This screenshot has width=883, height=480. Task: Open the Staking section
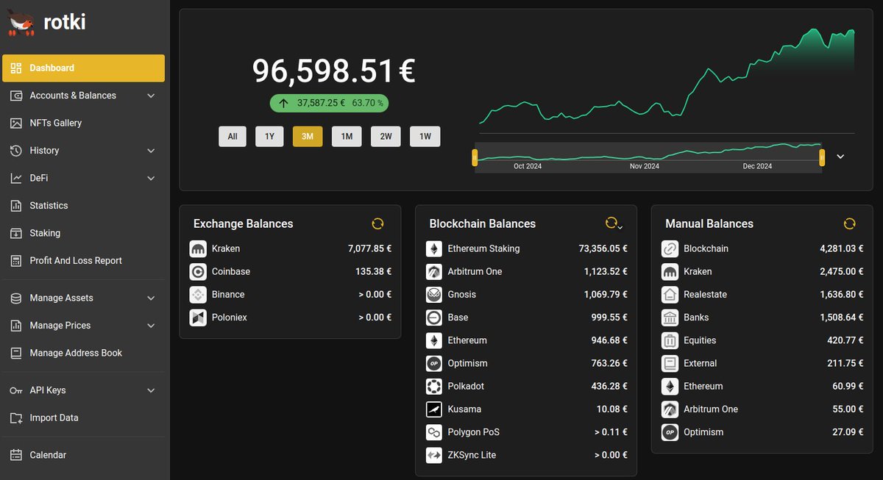(83, 233)
